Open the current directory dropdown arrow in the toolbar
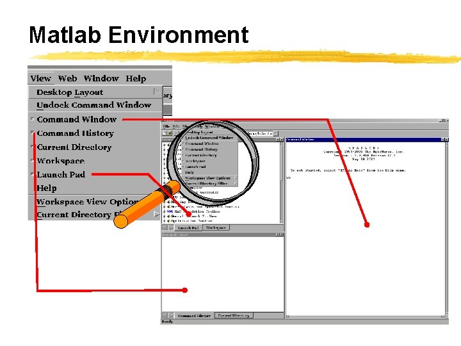Image resolution: width=461 pixels, height=346 pixels. [276, 133]
